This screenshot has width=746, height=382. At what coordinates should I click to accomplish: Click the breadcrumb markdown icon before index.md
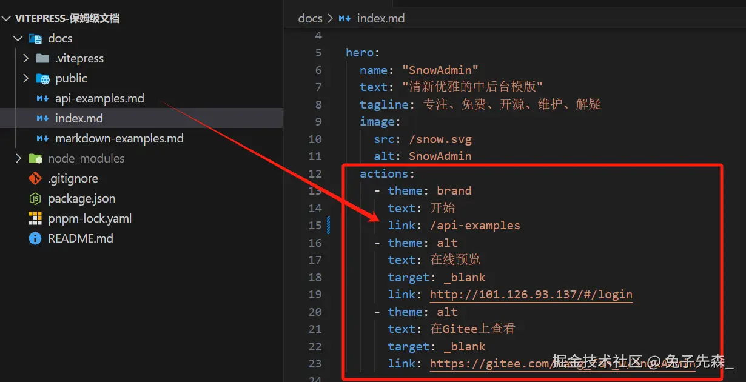pos(344,19)
